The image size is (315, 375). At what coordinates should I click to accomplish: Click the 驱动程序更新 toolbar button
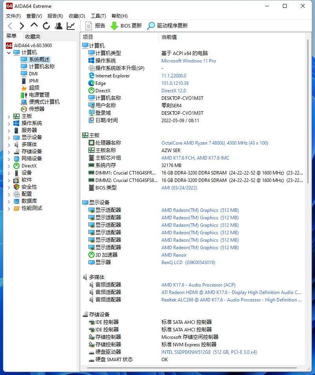pyautogui.click(x=167, y=26)
